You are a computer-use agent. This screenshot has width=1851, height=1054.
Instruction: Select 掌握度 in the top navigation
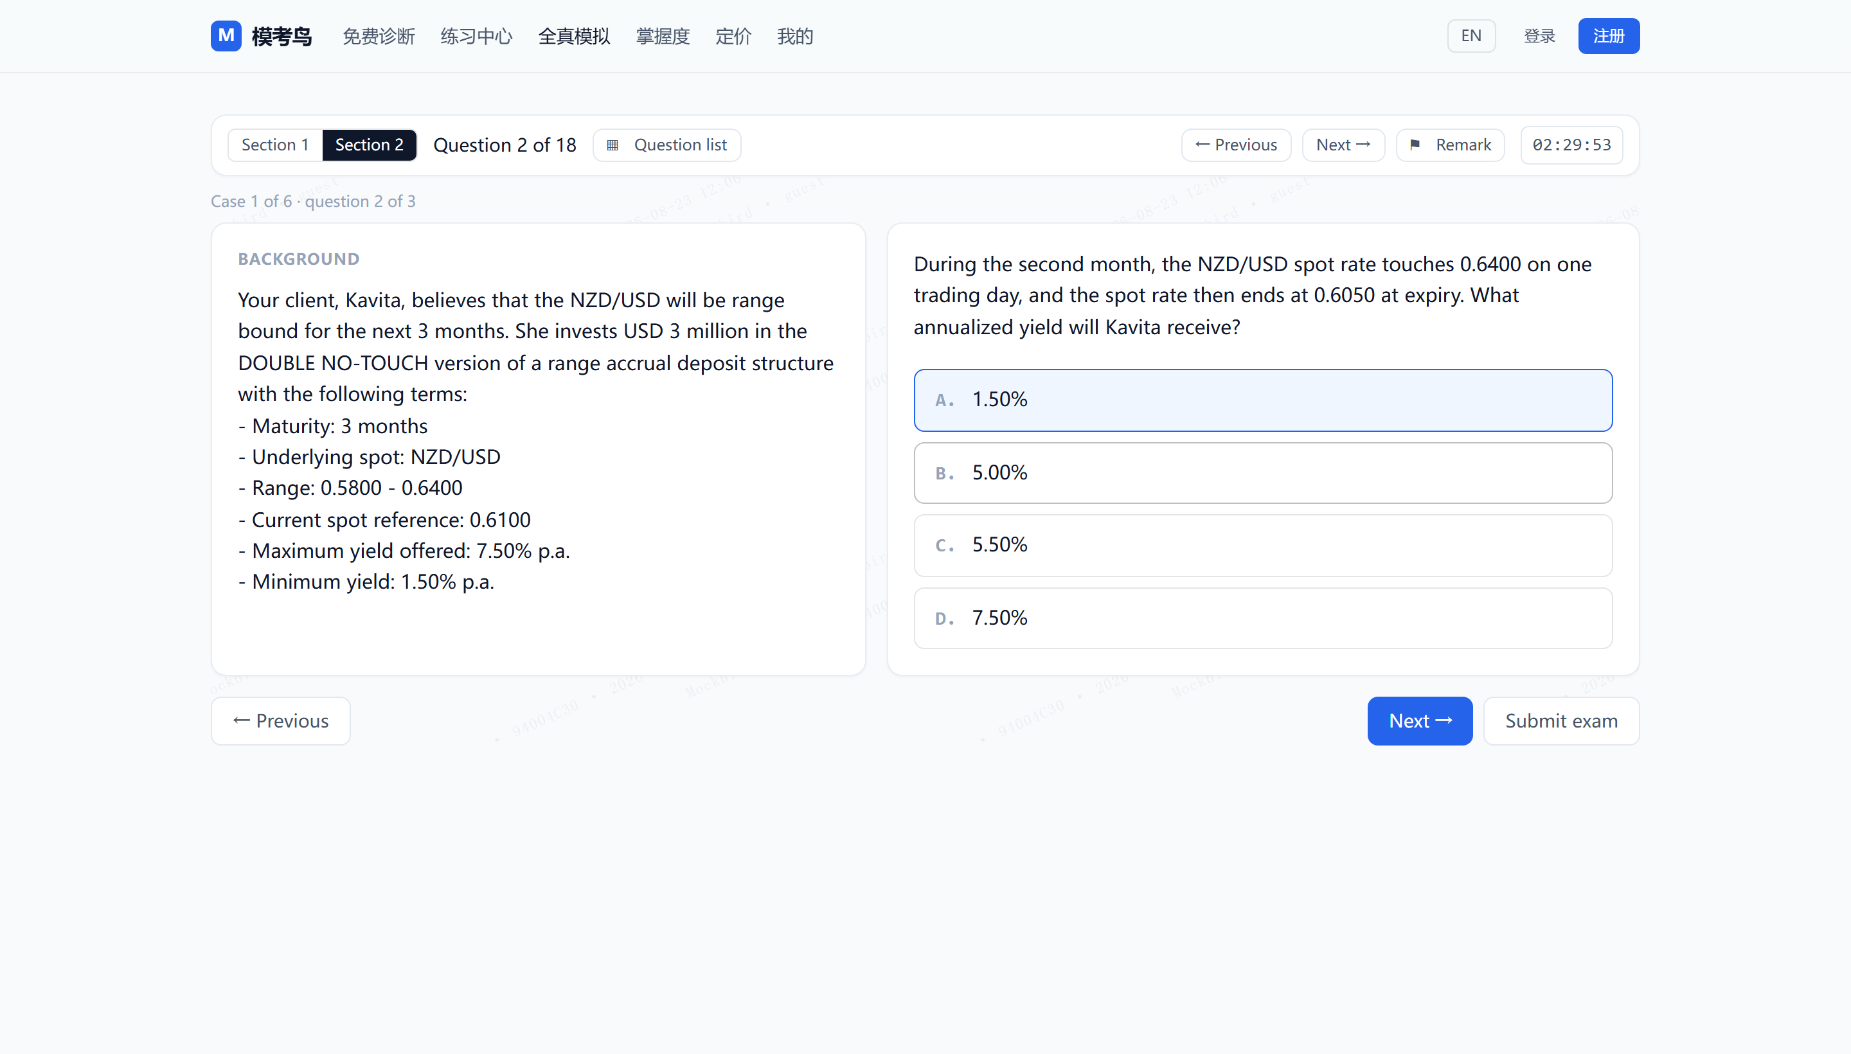tap(663, 36)
